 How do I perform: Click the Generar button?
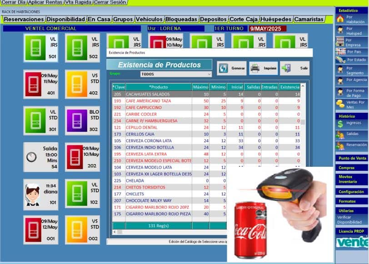(232, 68)
